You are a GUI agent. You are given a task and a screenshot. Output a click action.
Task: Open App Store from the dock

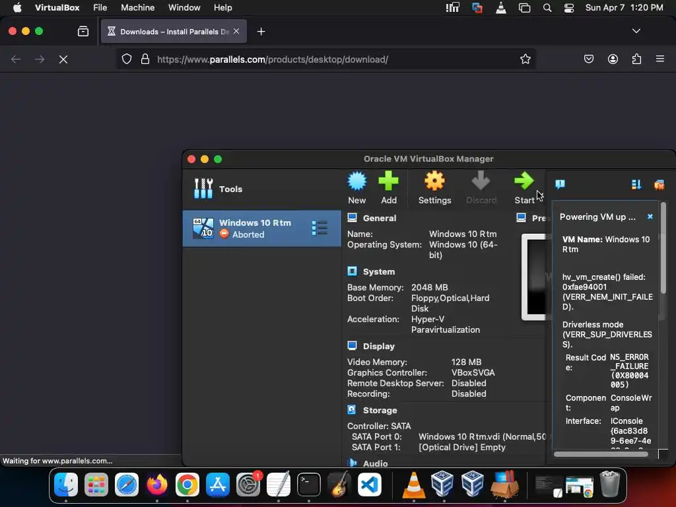tap(218, 485)
